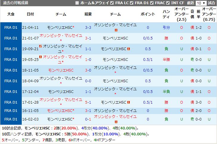217x144 pixels.
Task: Click red card icon in 19-05-25 row
Action: coord(40,57)
